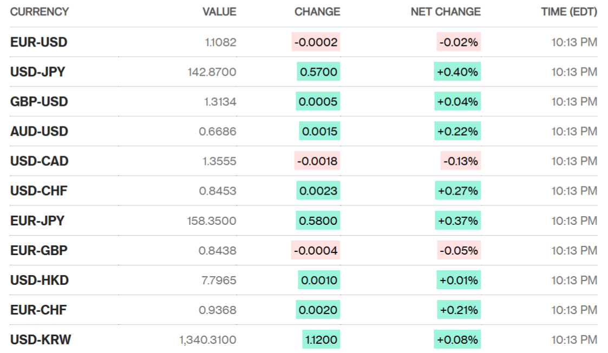This screenshot has width=608, height=353.
Task: Open the USD-KRW currency link
Action: point(40,339)
